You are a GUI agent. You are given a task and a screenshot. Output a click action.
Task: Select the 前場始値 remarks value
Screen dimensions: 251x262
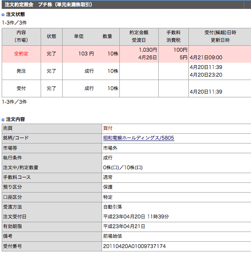(x=113, y=236)
